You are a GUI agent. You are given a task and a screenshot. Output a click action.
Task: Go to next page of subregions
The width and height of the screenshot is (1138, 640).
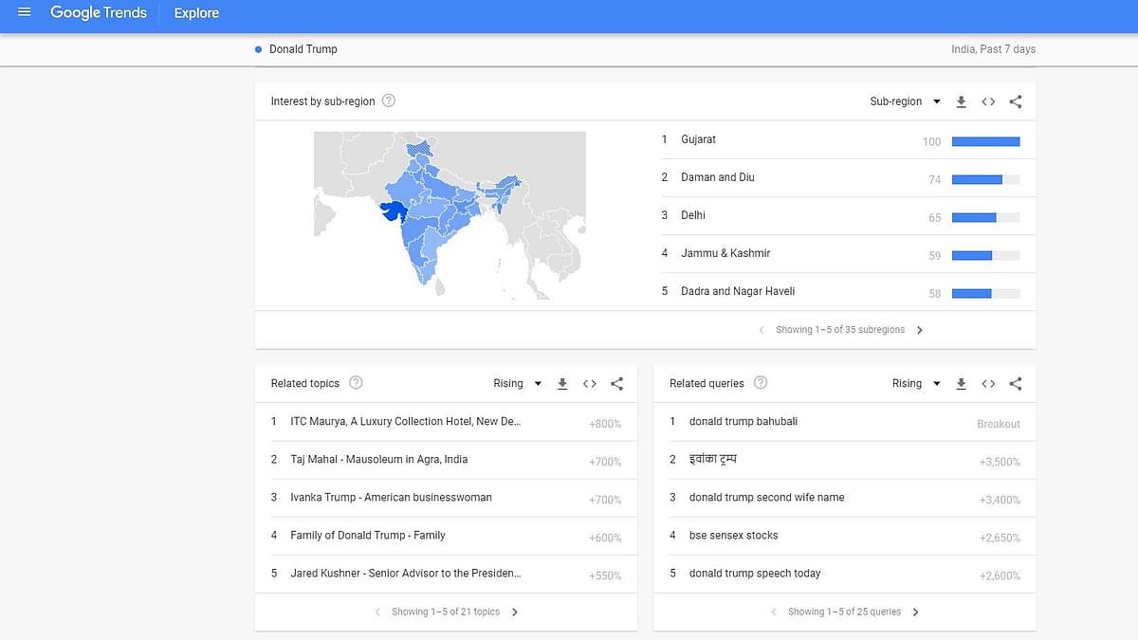[919, 330]
